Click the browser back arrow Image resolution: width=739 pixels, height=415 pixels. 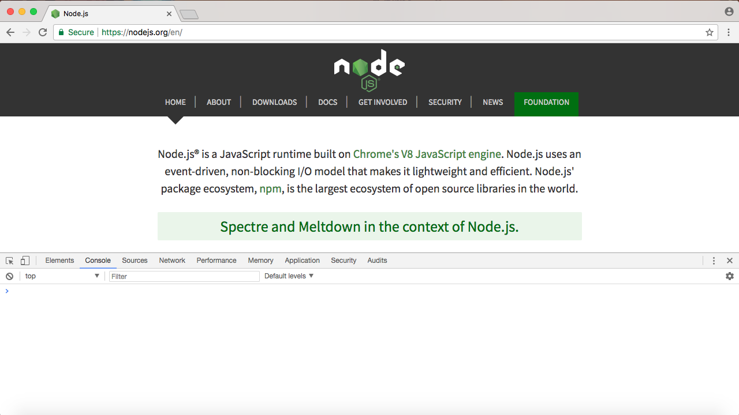(10, 32)
